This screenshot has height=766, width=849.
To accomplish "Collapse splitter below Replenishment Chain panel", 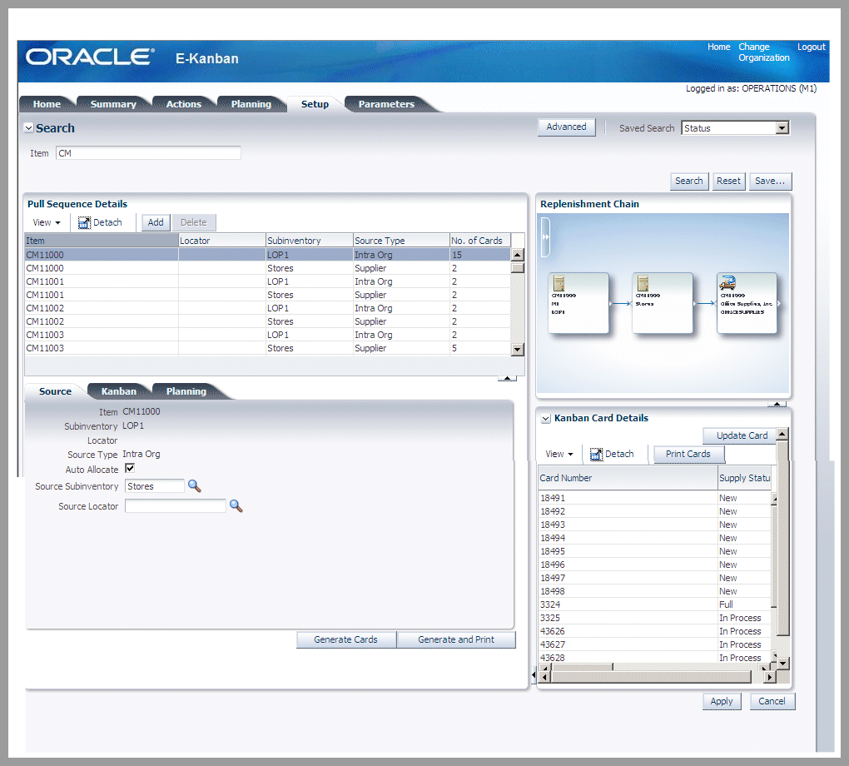I will [777, 404].
